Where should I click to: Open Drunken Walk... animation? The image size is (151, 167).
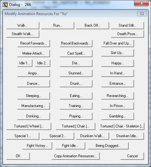[92, 136]
